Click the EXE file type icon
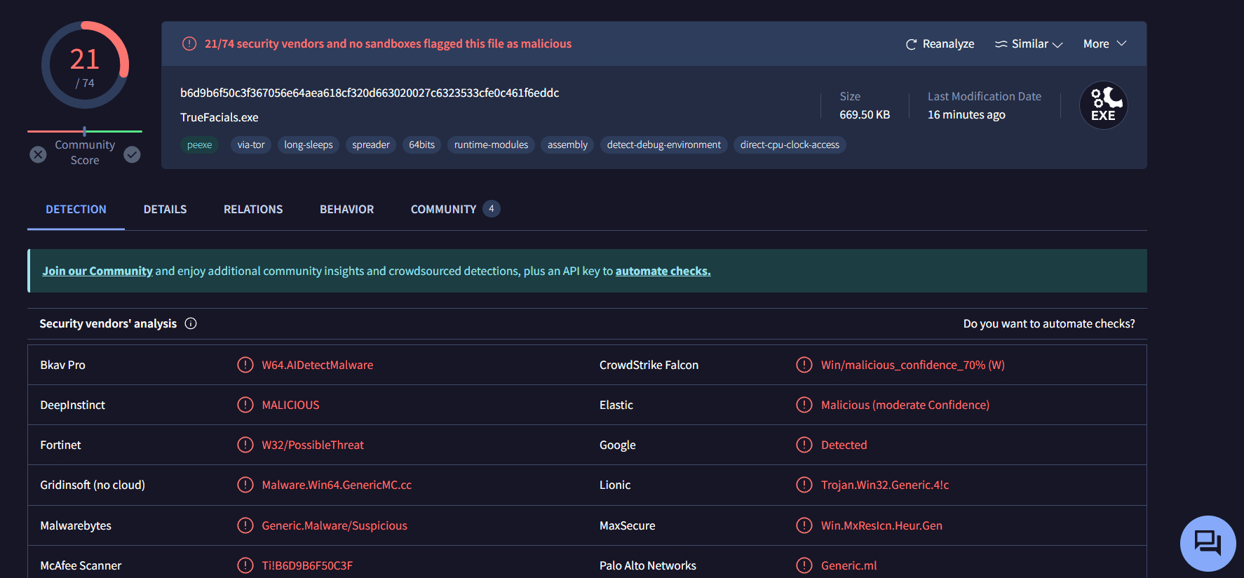This screenshot has width=1244, height=578. tap(1103, 105)
